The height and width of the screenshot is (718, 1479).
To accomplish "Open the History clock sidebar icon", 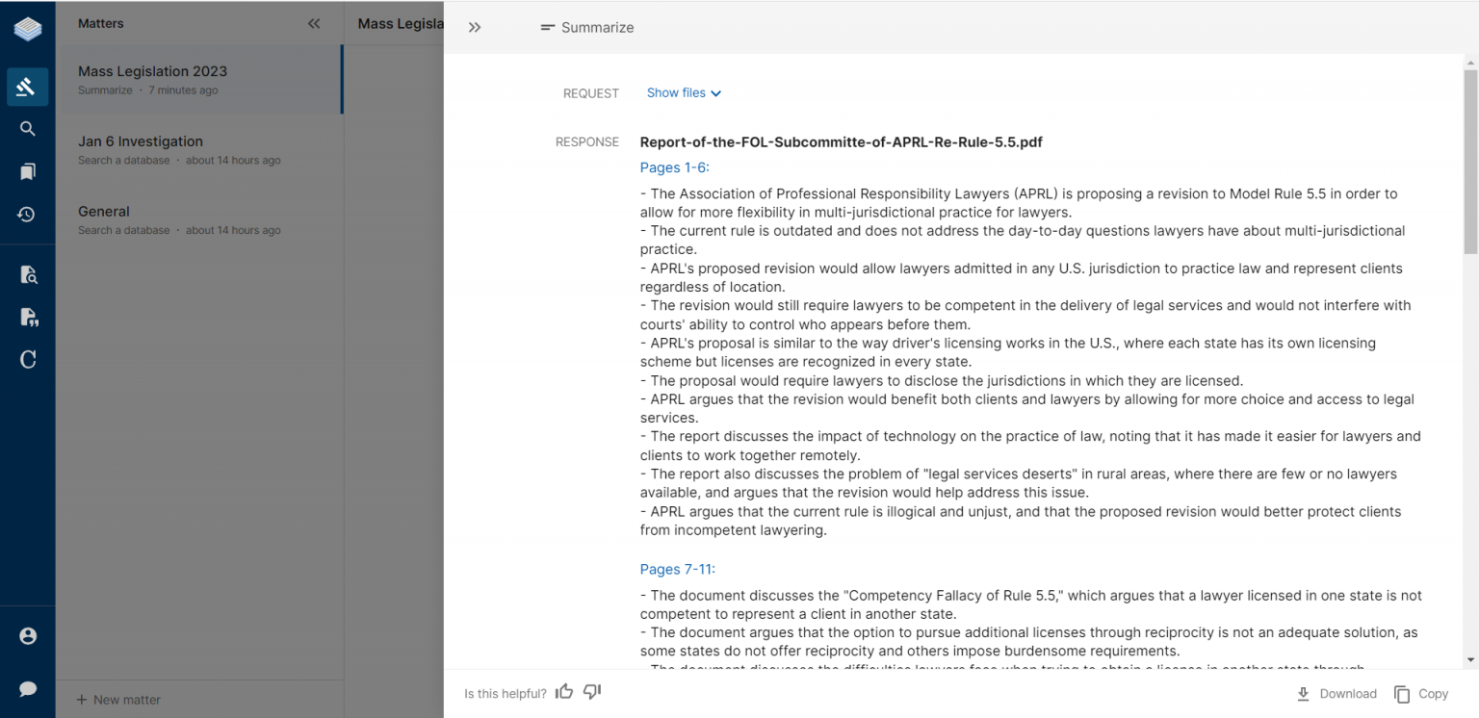I will [27, 214].
